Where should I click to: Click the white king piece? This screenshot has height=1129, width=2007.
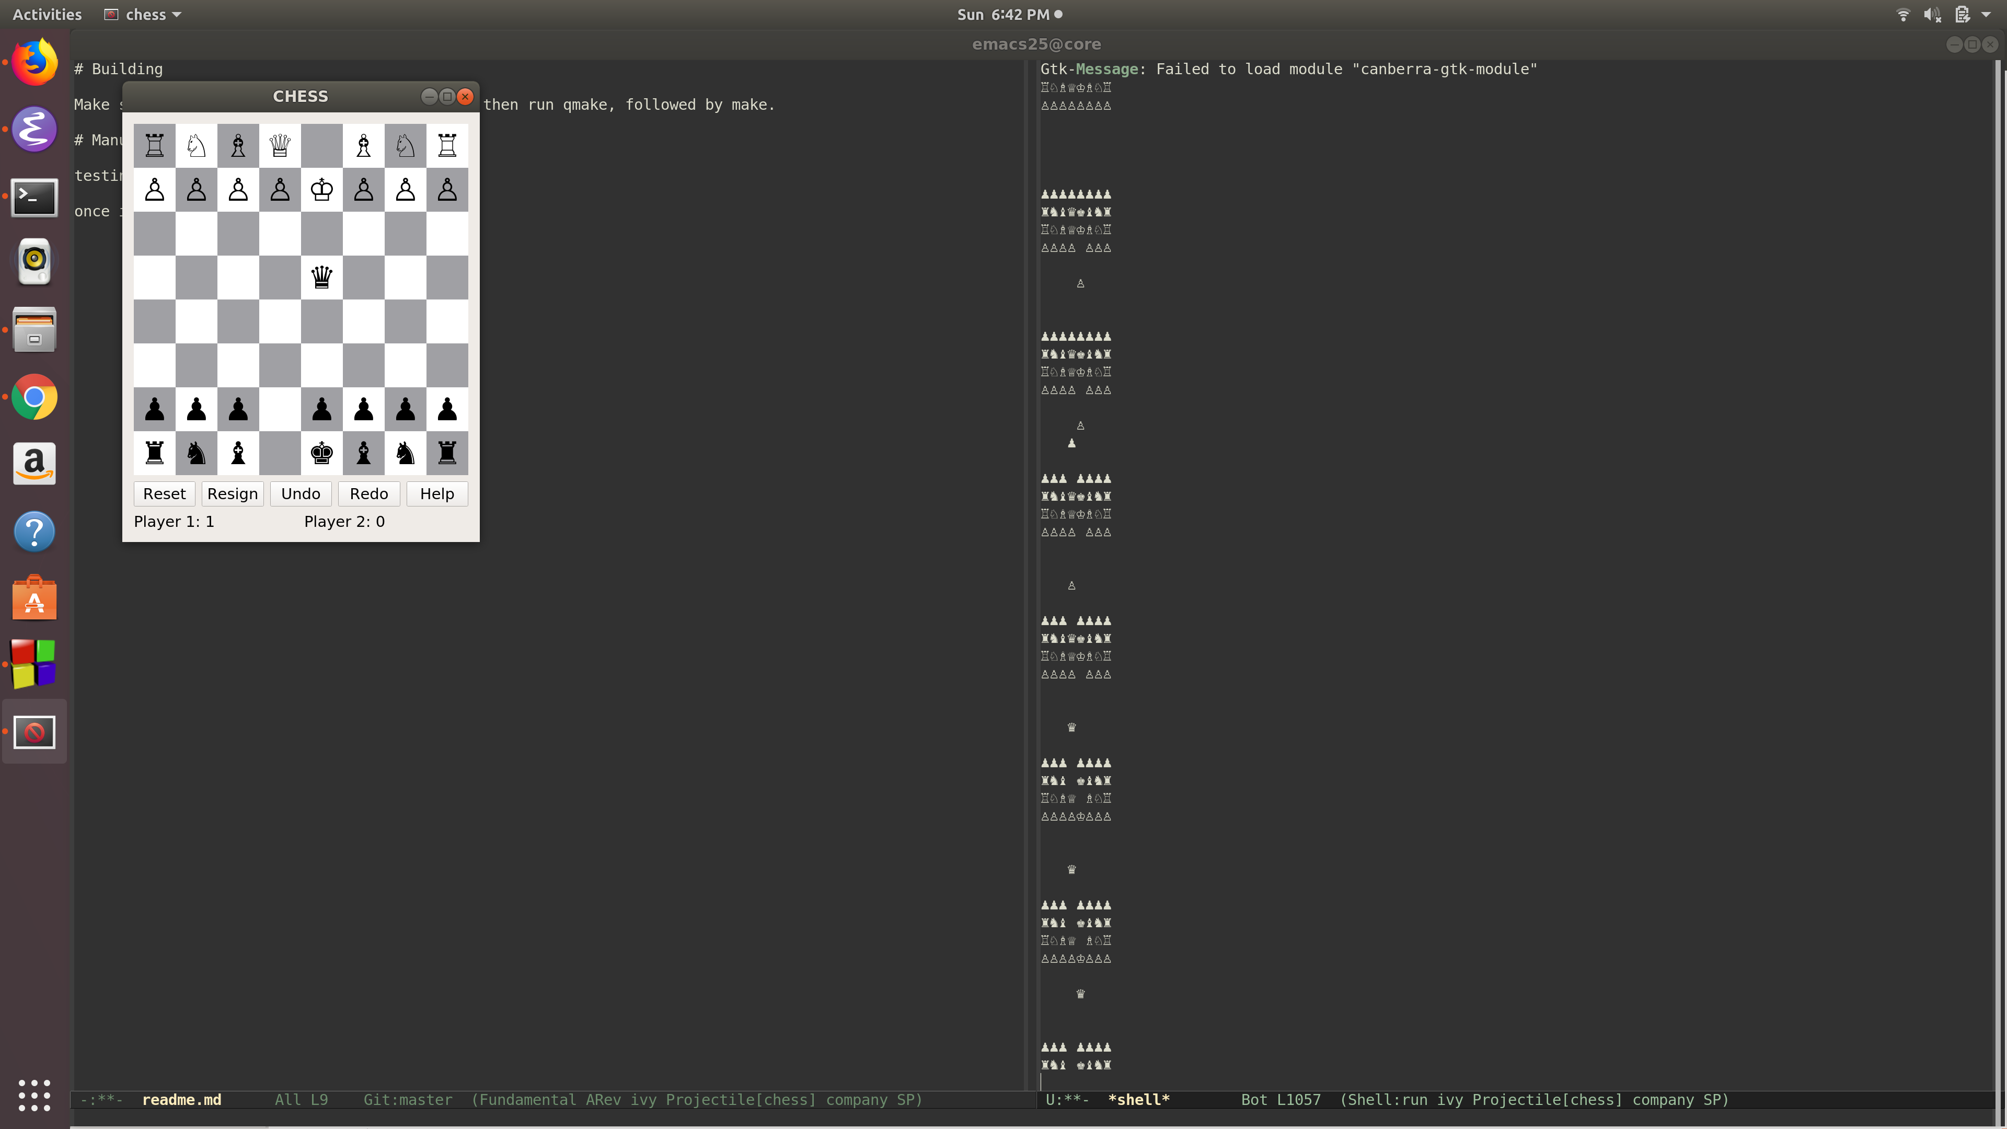tap(322, 189)
